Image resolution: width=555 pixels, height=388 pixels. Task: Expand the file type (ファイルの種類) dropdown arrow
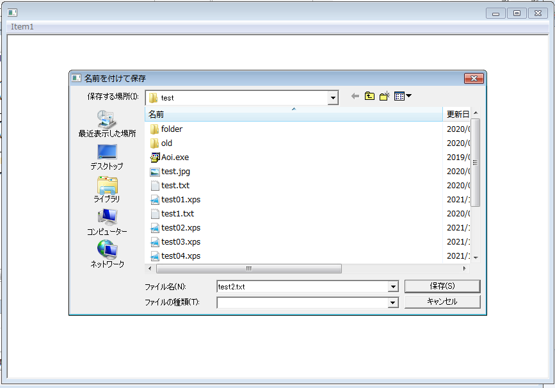tap(392, 303)
